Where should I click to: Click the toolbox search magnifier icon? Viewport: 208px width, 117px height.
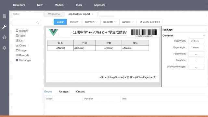coord(38,23)
